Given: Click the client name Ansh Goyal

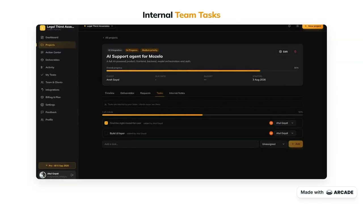Looking at the screenshot, I should [x=113, y=80].
